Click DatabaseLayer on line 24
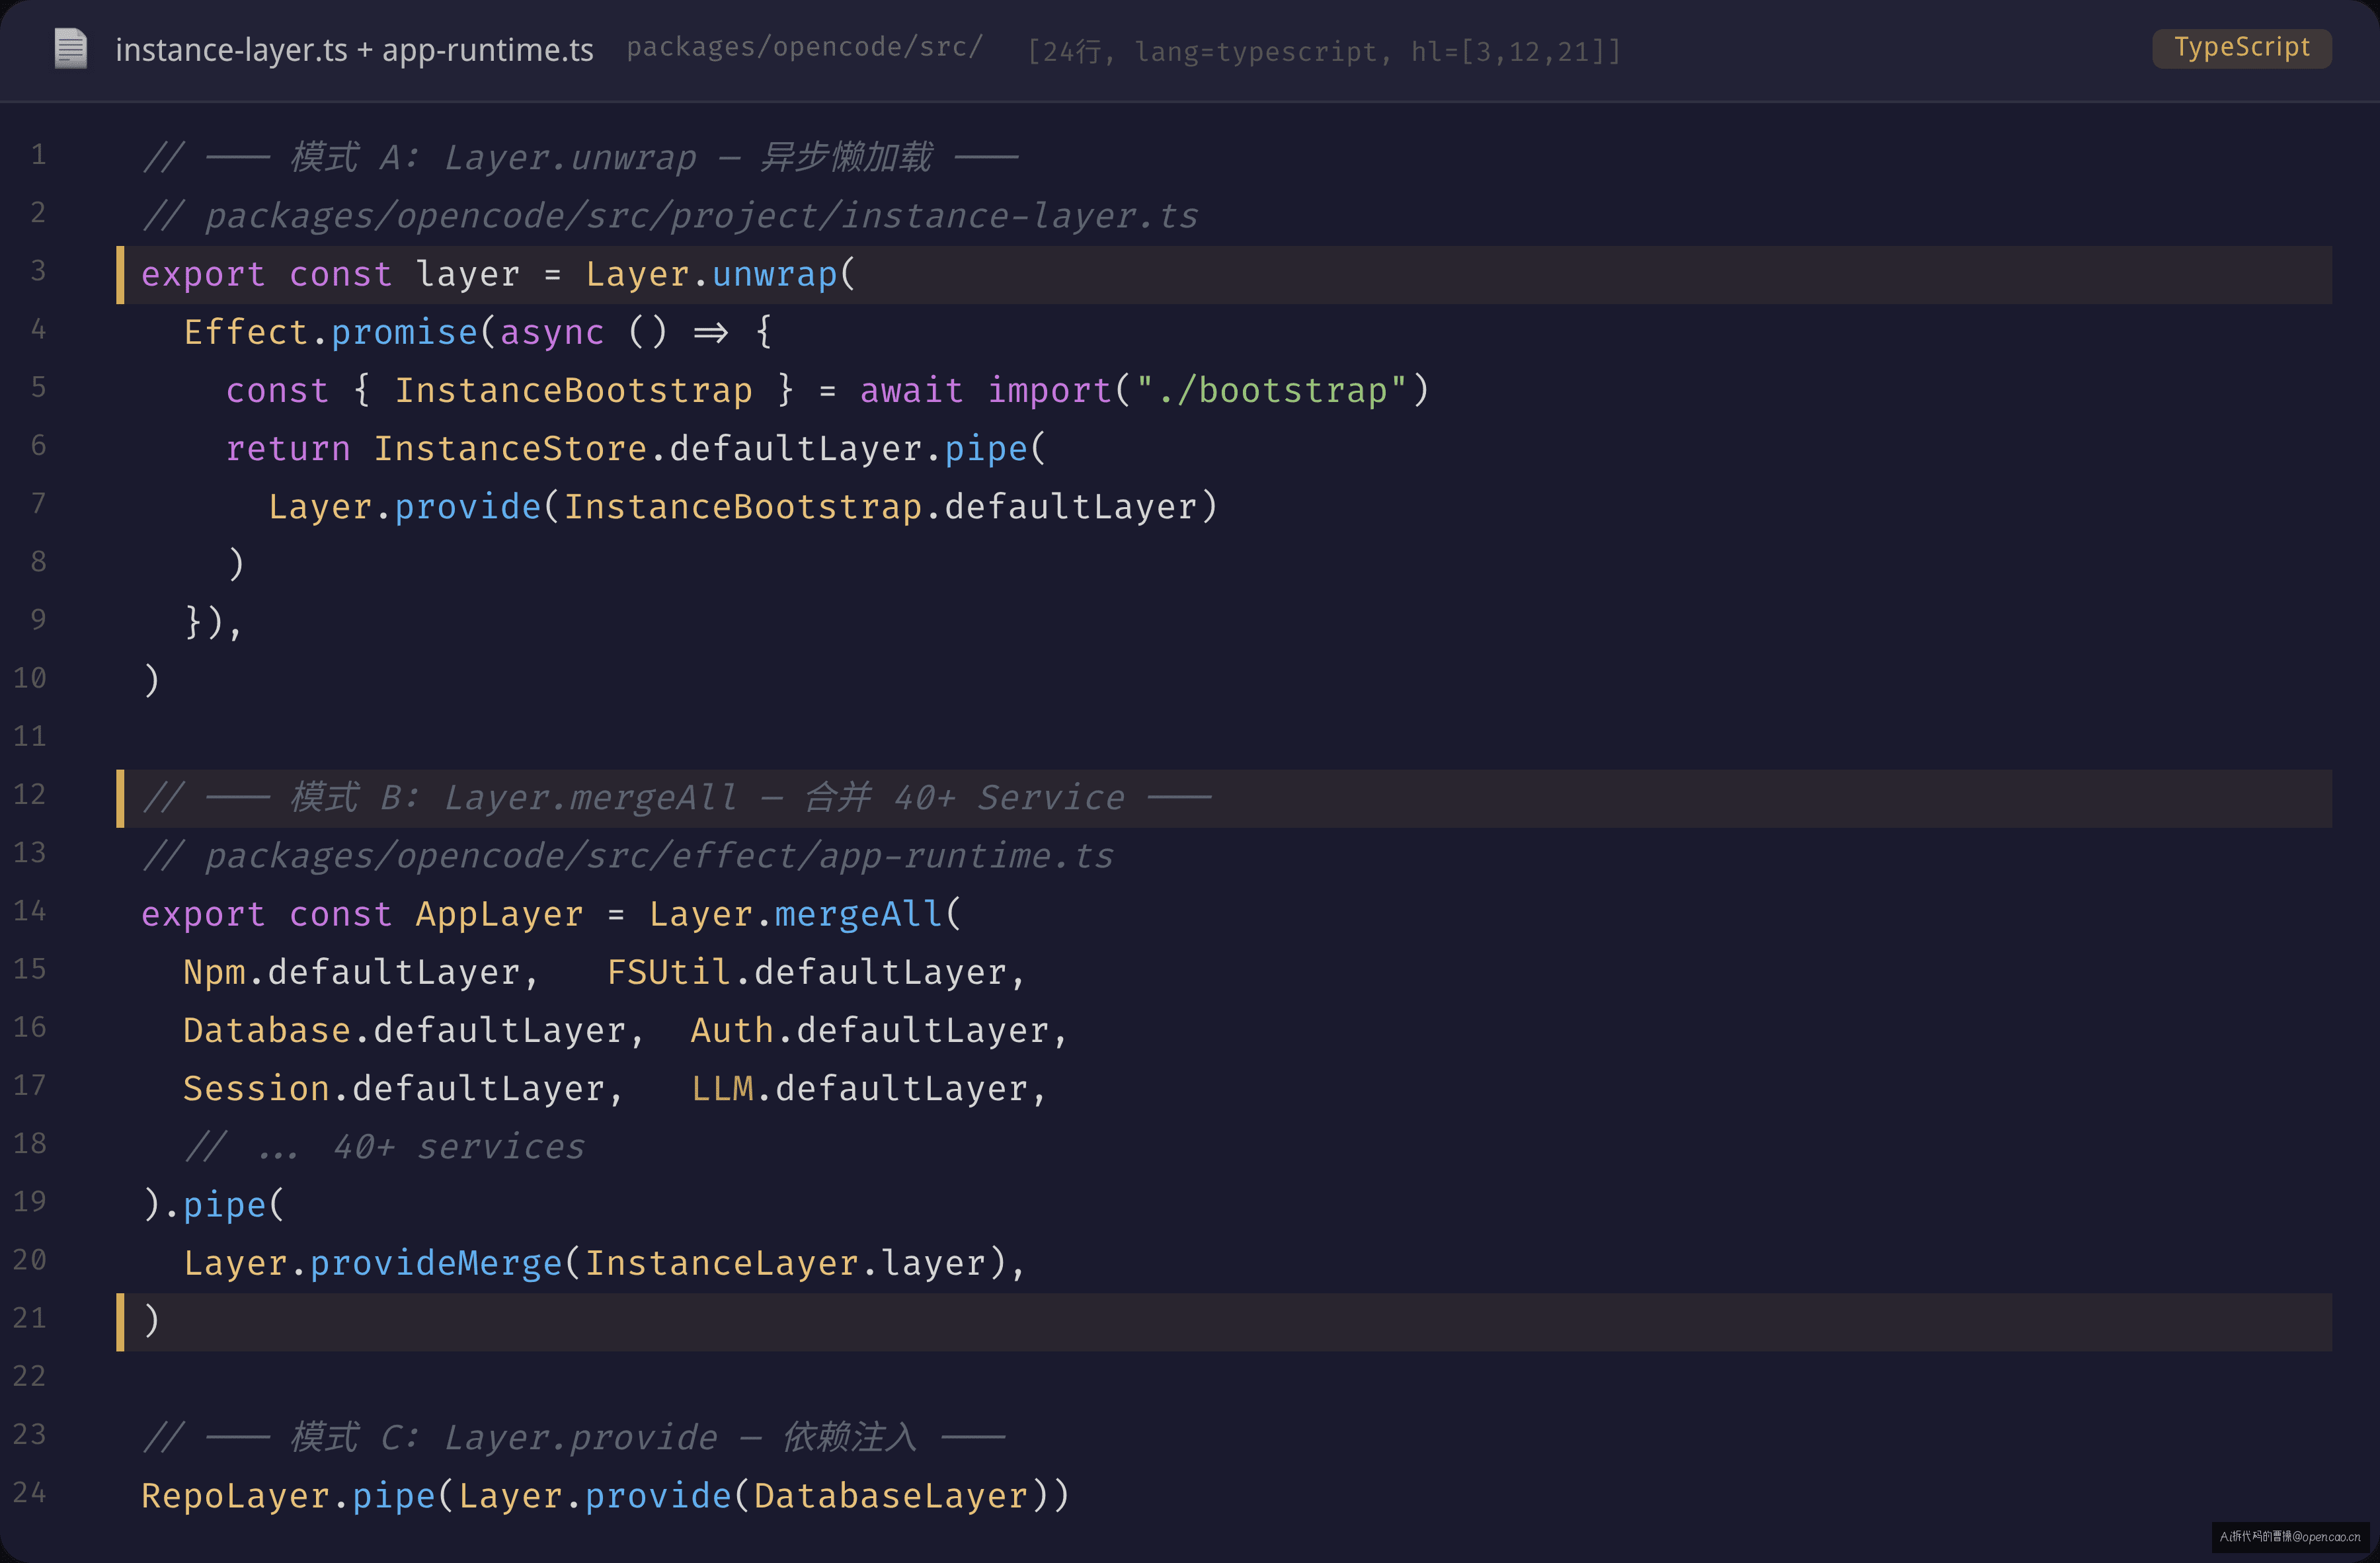 pyautogui.click(x=890, y=1496)
